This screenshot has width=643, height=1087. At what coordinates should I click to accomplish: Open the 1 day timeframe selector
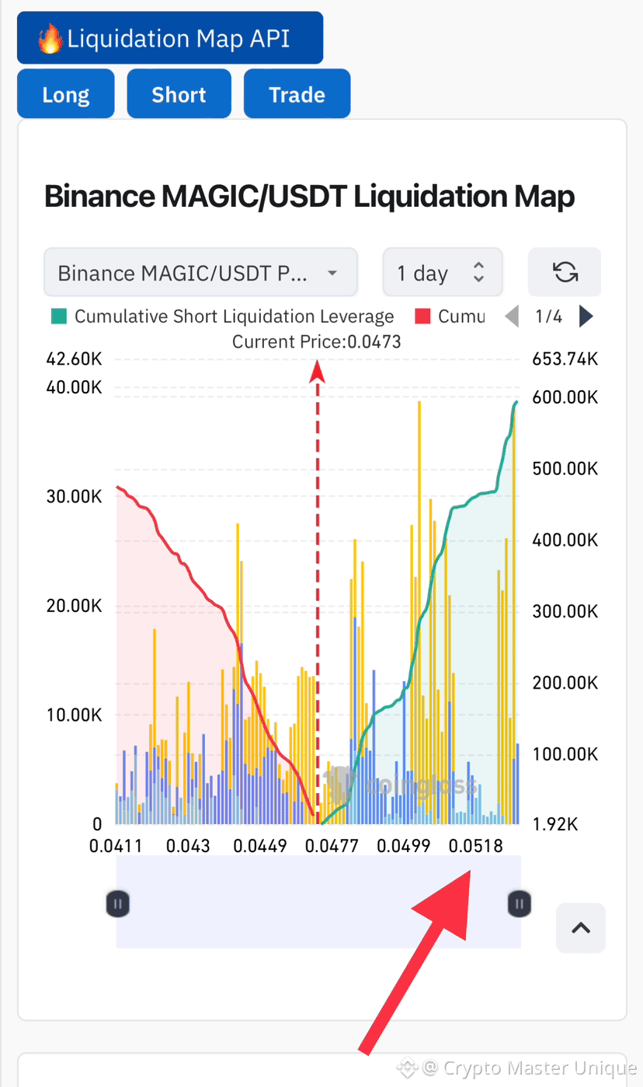(443, 273)
